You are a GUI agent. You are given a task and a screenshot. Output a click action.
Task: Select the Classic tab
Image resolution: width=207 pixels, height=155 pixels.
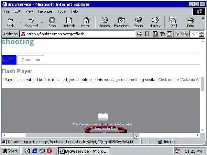coord(9,60)
